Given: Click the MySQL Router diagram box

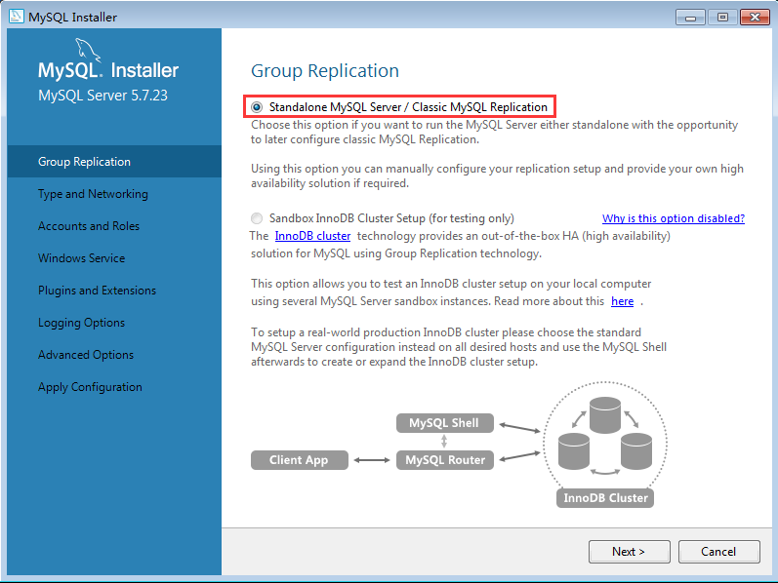Looking at the screenshot, I should (444, 460).
